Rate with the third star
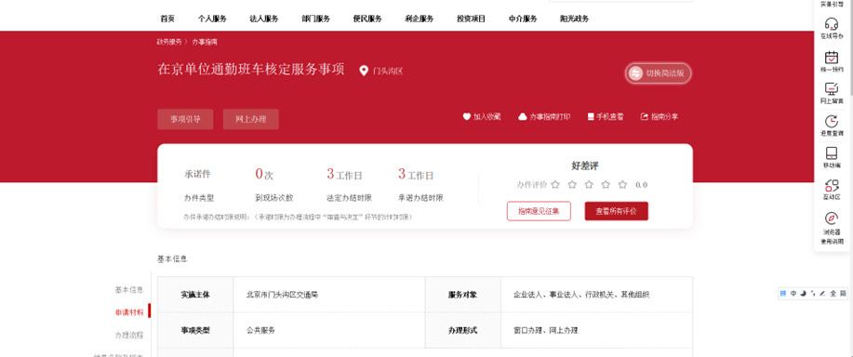 (x=589, y=185)
